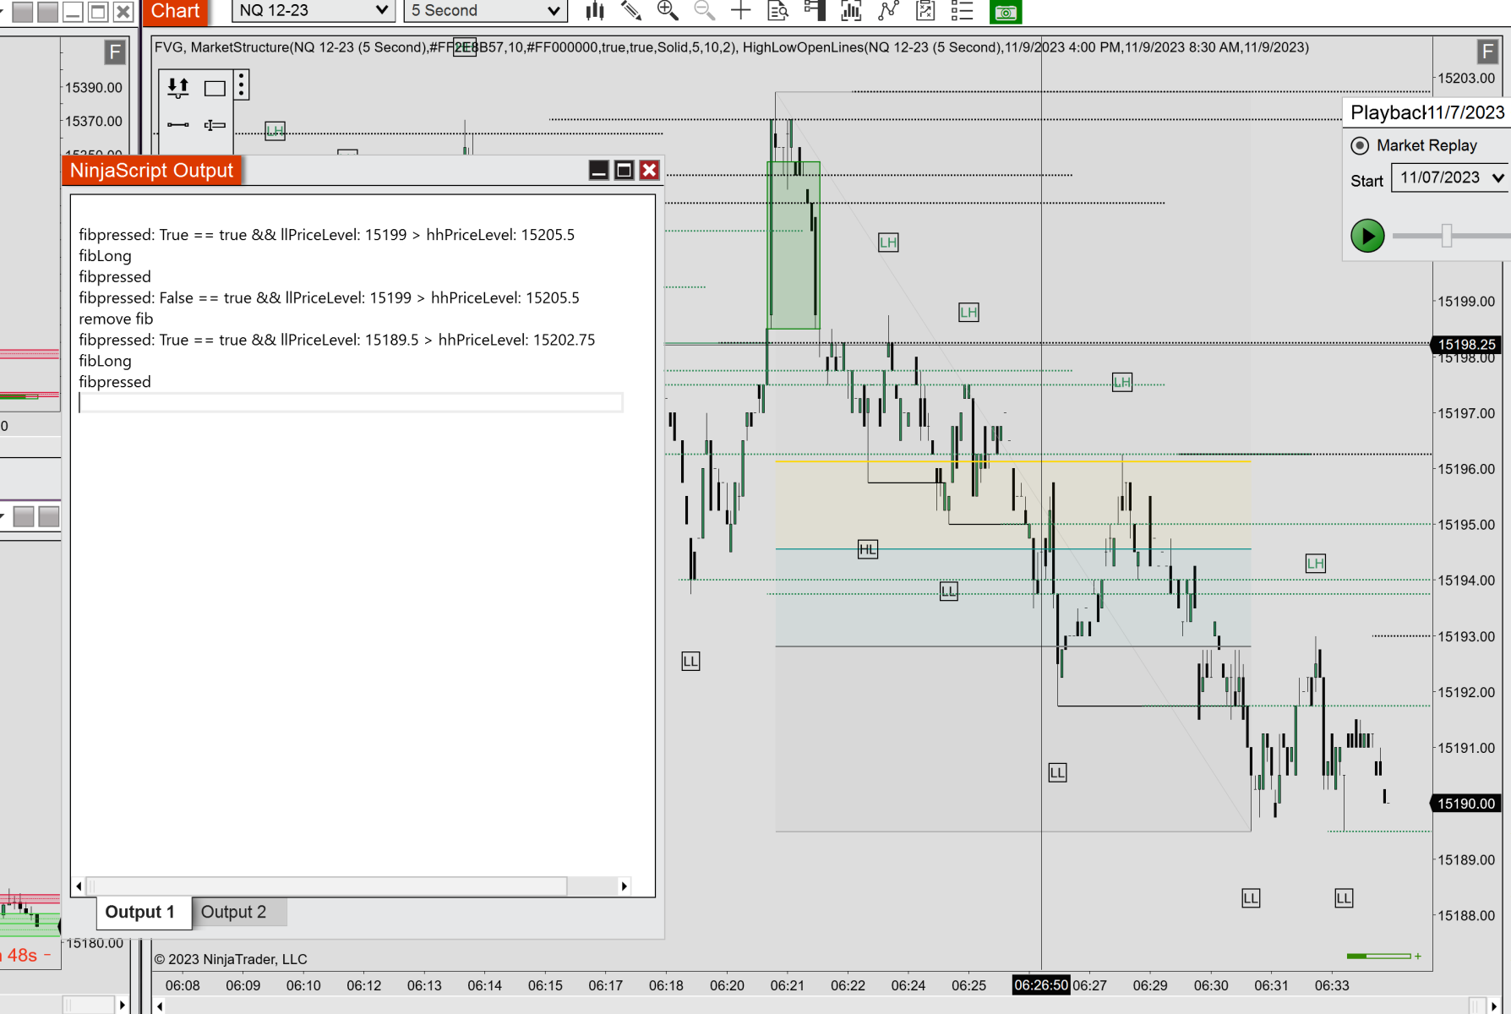Click the Chart tab label

[x=175, y=12]
